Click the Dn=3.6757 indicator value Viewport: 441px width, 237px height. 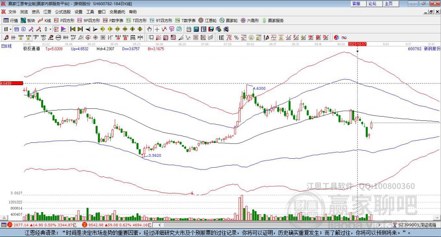[x=131, y=49]
